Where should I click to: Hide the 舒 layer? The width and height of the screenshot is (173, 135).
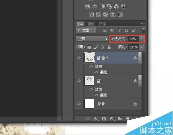(x=79, y=81)
